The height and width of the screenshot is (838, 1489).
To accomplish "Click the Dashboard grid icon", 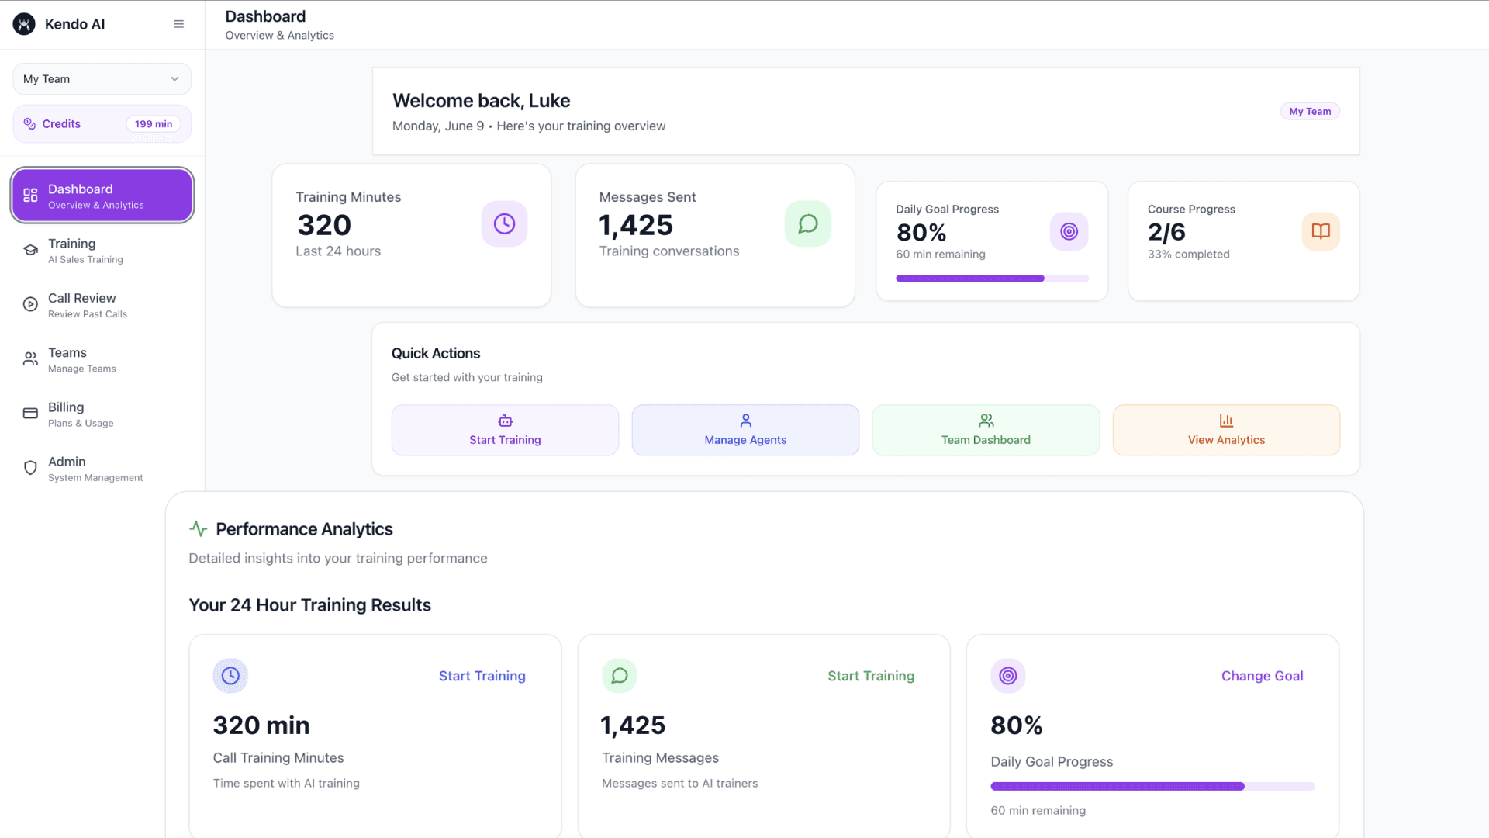I will coord(30,196).
